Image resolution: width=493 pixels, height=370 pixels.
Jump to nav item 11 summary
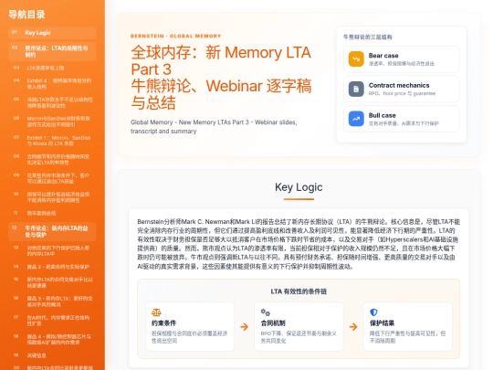(x=52, y=213)
